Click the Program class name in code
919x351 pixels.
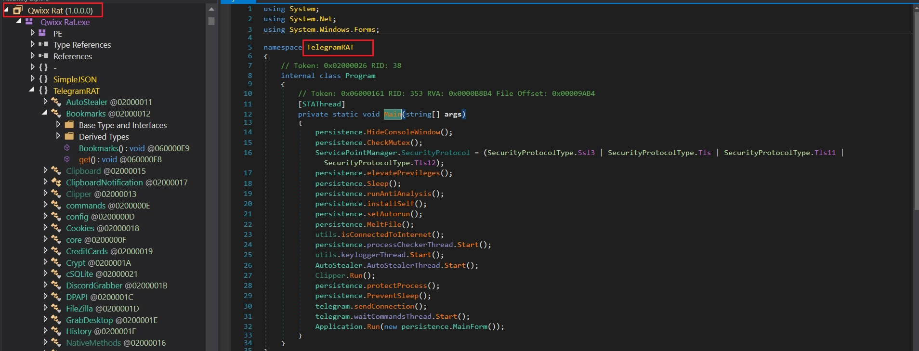point(360,76)
